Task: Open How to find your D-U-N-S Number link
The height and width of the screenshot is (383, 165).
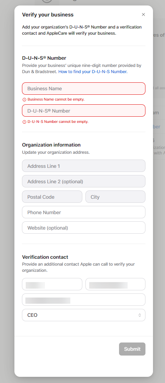Action: pyautogui.click(x=93, y=72)
